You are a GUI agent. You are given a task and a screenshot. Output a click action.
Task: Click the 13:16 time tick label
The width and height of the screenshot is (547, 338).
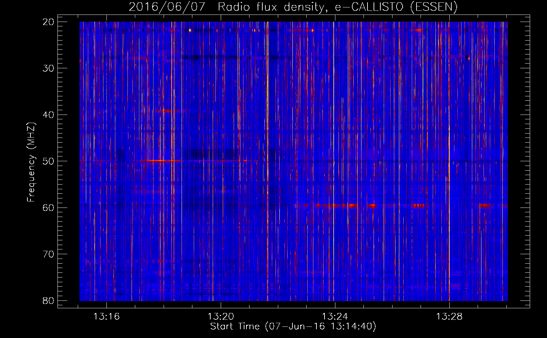point(106,317)
